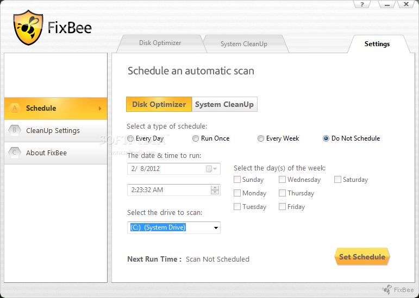This screenshot has height=298, width=419.
Task: Click the Select a type of schedule label
Action: pos(167,126)
